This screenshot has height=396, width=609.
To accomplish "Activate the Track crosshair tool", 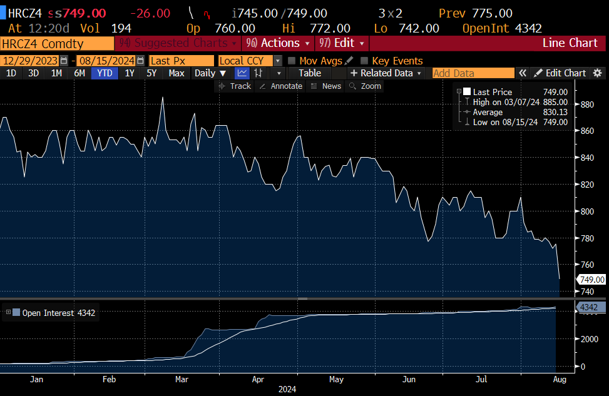I will click(x=234, y=86).
